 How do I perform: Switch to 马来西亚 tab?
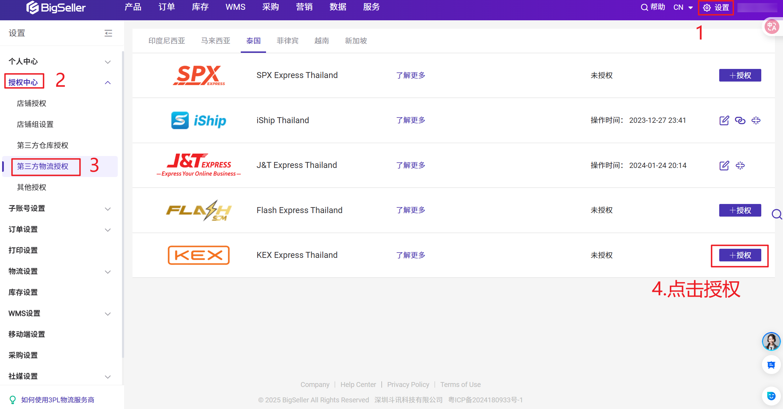(216, 41)
